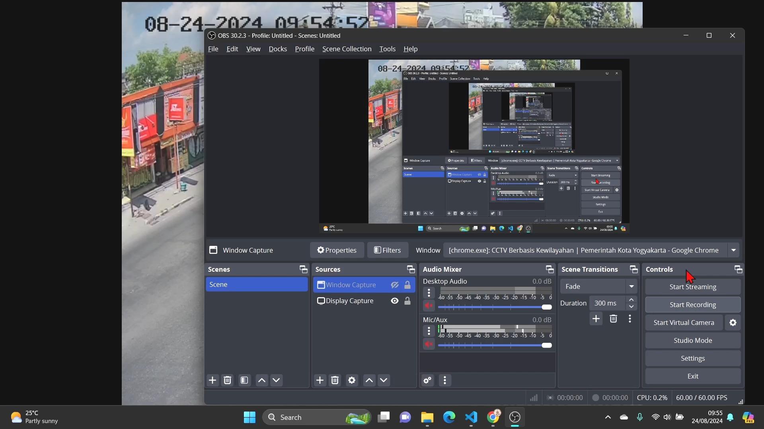Show Window Capture source via eye icon
Image resolution: width=764 pixels, height=429 pixels.
[x=395, y=285]
